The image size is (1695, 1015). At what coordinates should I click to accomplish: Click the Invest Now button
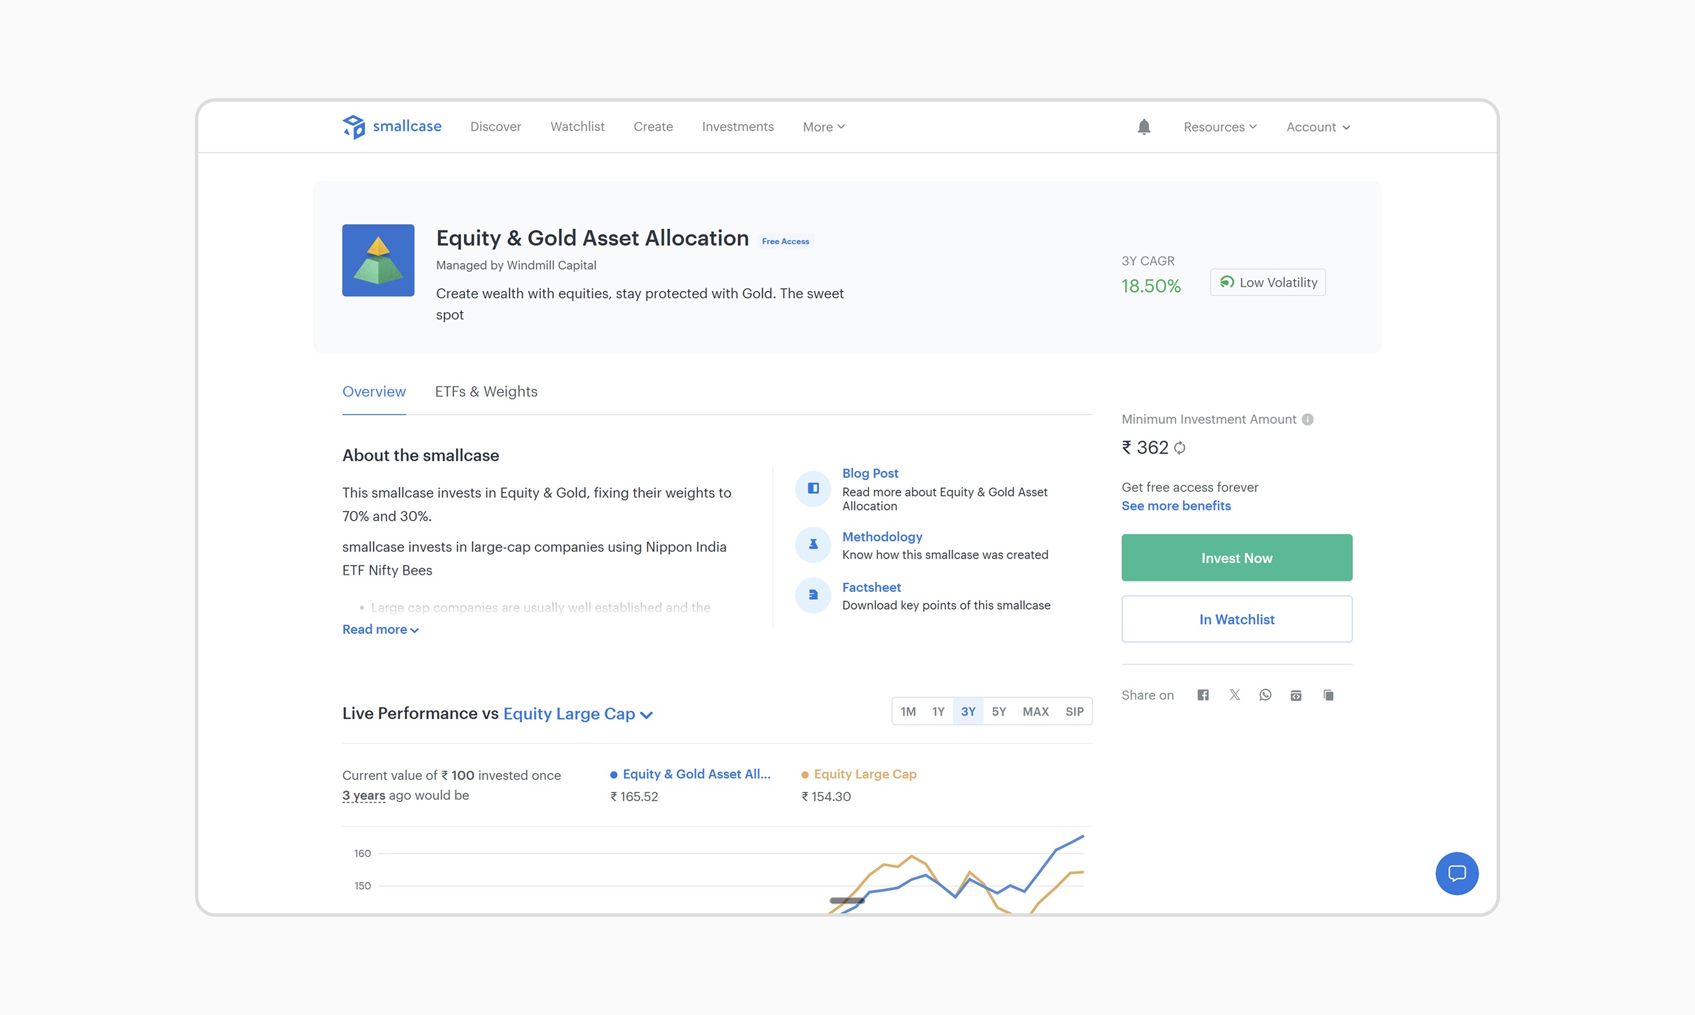pos(1237,557)
